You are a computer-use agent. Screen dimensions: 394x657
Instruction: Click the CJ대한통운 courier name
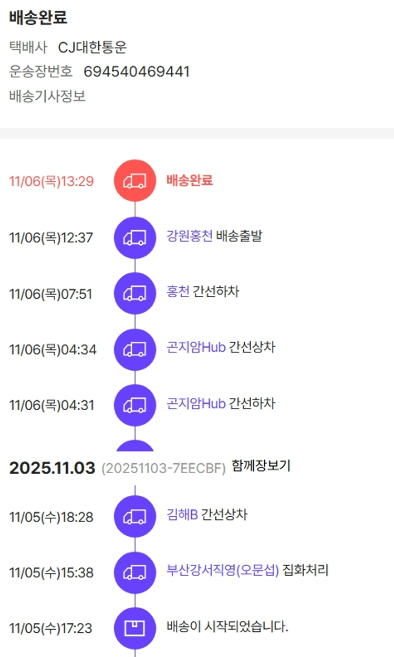[92, 48]
